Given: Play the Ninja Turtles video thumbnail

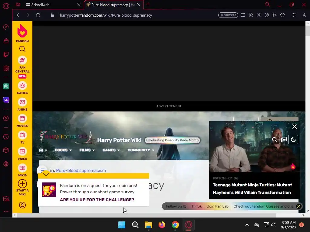Looking at the screenshot, I should click(x=254, y=147).
